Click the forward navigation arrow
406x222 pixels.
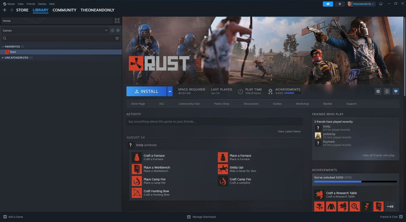(11, 10)
